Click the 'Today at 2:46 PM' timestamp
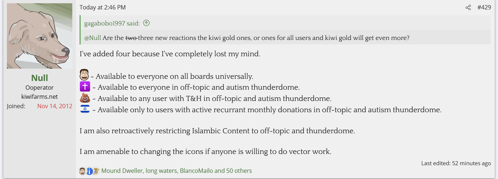This screenshot has height=179, width=498. [102, 8]
